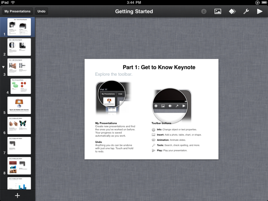Select slide 1 thumbnail

[19, 27]
